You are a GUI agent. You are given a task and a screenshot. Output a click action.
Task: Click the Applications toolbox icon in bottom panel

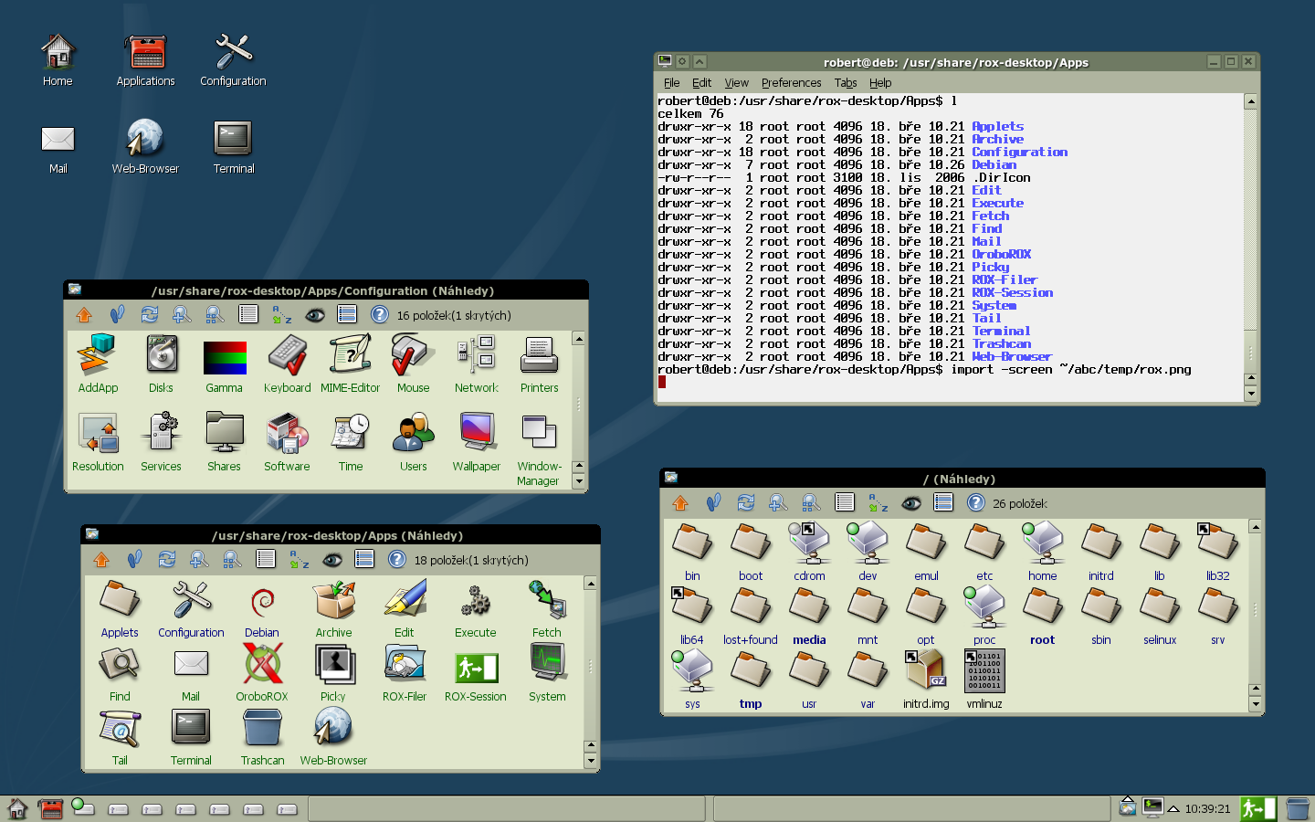50,808
